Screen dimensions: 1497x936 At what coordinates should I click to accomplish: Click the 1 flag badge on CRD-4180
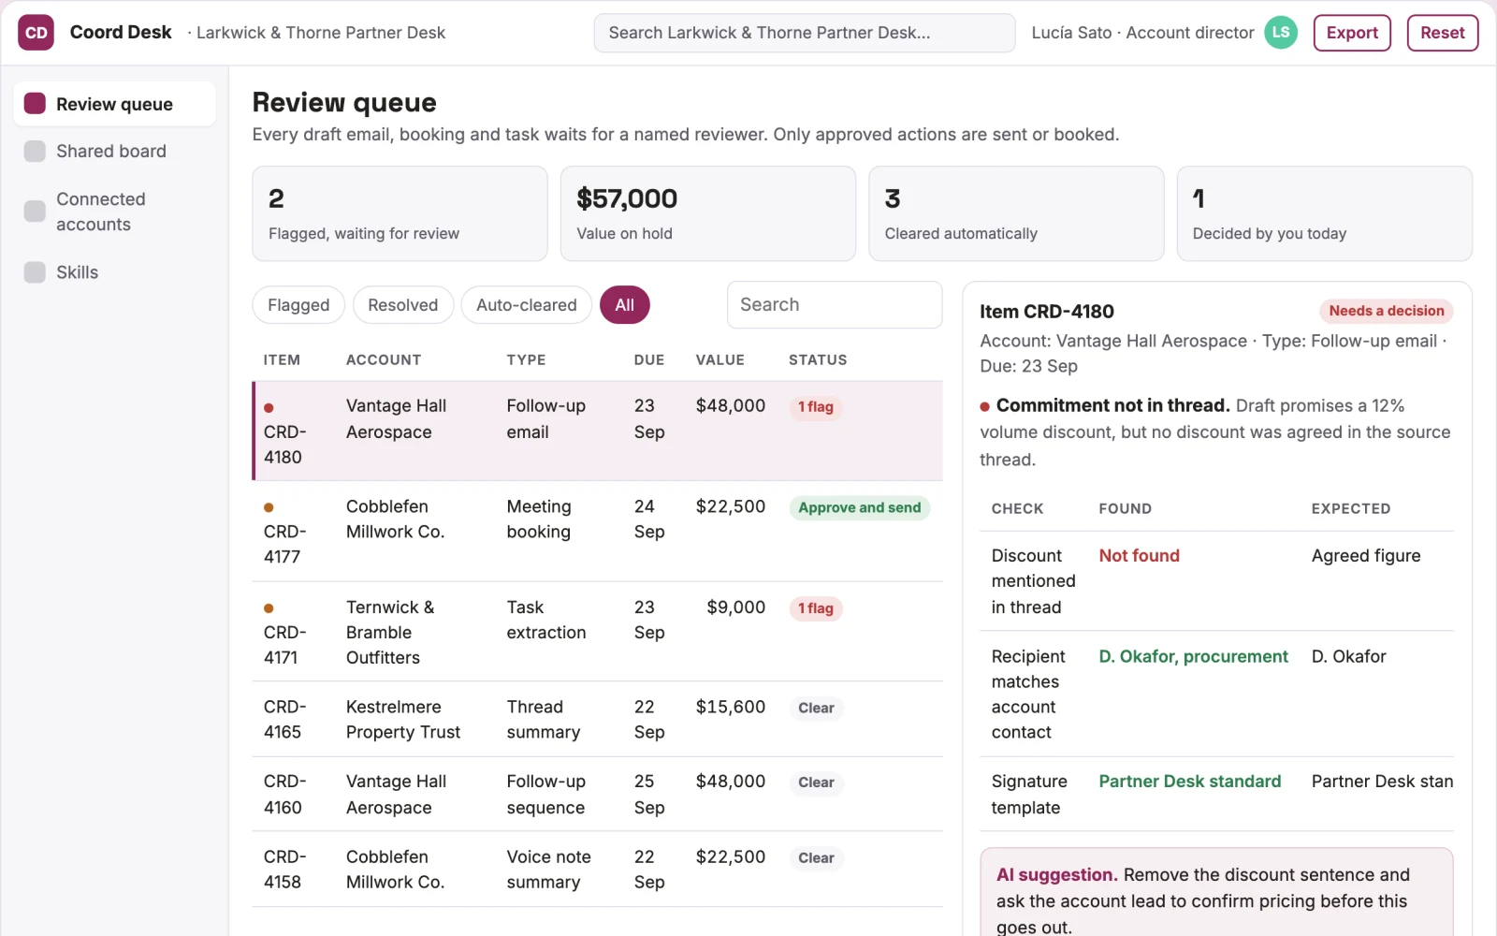816,407
